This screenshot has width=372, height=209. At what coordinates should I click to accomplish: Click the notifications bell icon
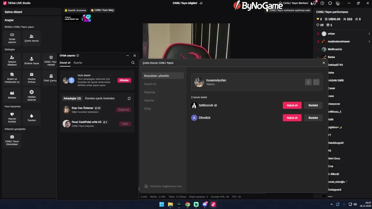[x=314, y=3]
